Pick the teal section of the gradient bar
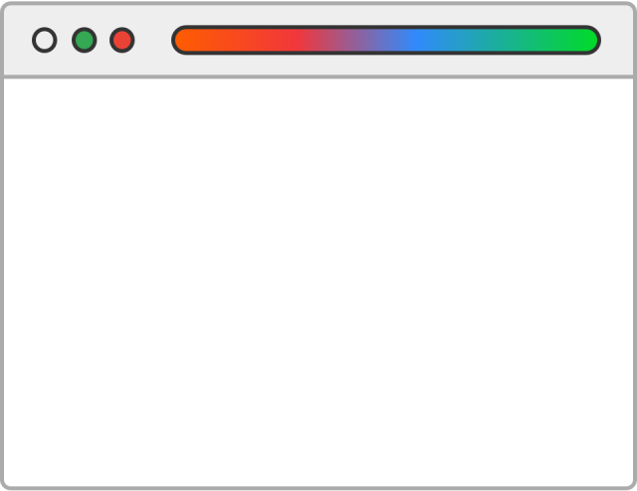 point(488,40)
